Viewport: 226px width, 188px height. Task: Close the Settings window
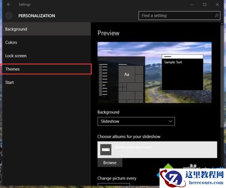pos(217,5)
